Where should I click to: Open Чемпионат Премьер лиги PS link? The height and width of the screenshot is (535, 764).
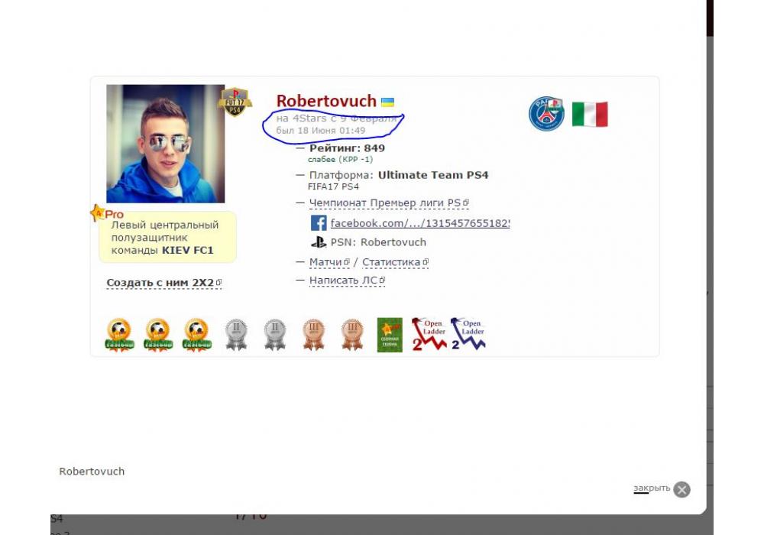(389, 203)
